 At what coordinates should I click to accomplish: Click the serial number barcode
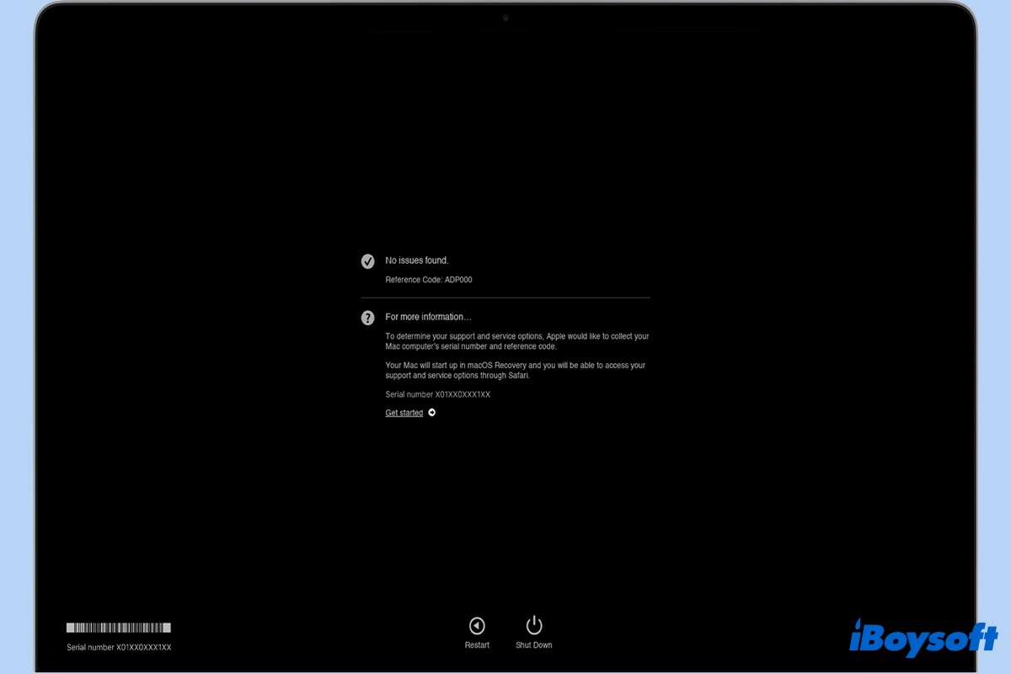tap(119, 628)
